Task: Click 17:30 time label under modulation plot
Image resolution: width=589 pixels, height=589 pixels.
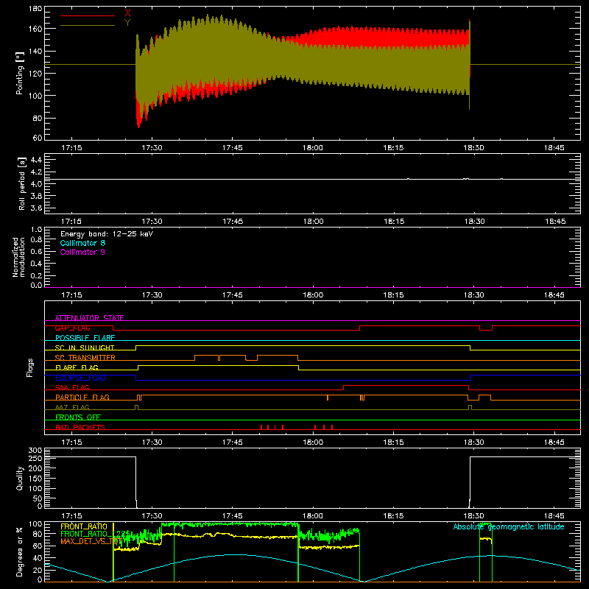Action: [x=152, y=295]
